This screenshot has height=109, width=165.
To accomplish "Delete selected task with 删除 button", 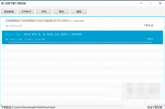I will click(79, 12).
